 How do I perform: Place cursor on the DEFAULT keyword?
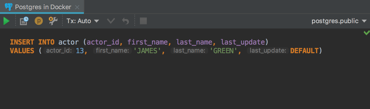click(304, 51)
